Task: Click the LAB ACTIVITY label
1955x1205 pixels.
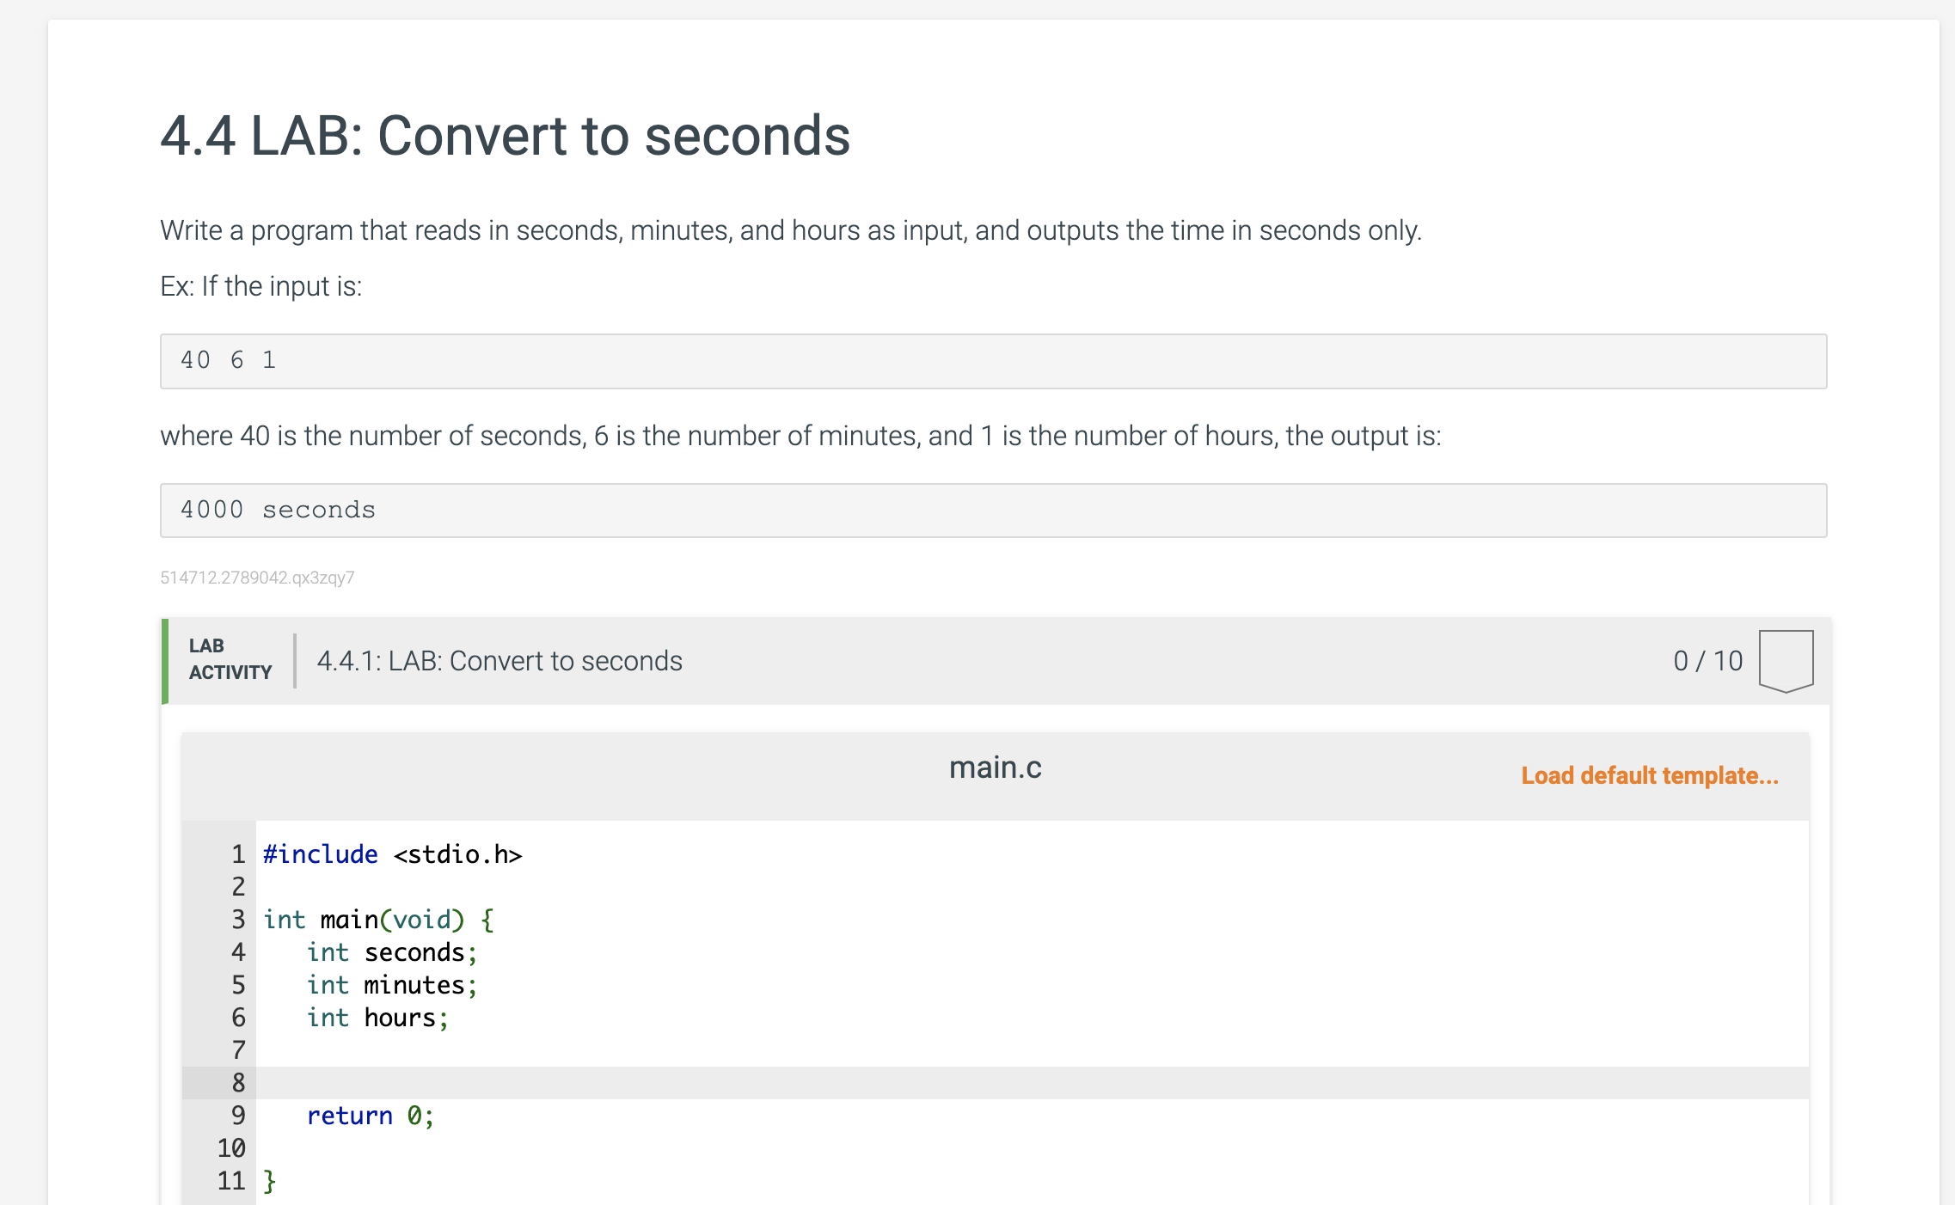Action: [x=230, y=659]
